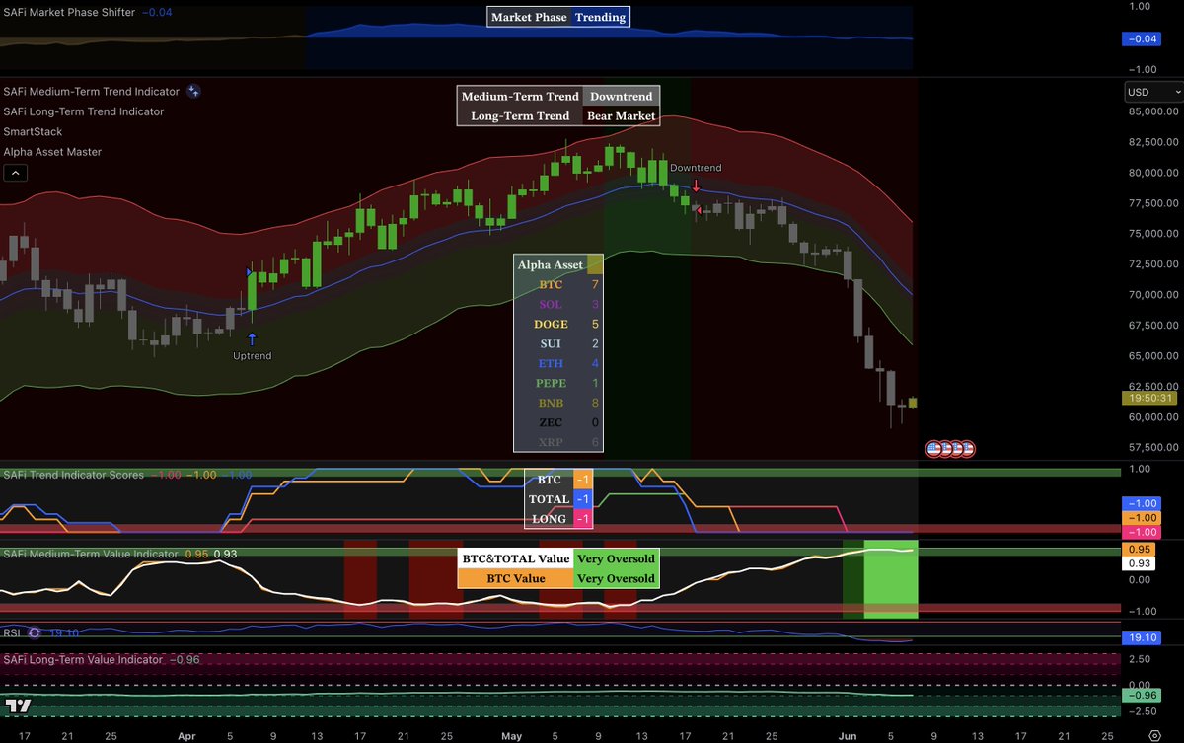
Task: Click the 70,000.00 price axis label
Action: (x=1154, y=294)
